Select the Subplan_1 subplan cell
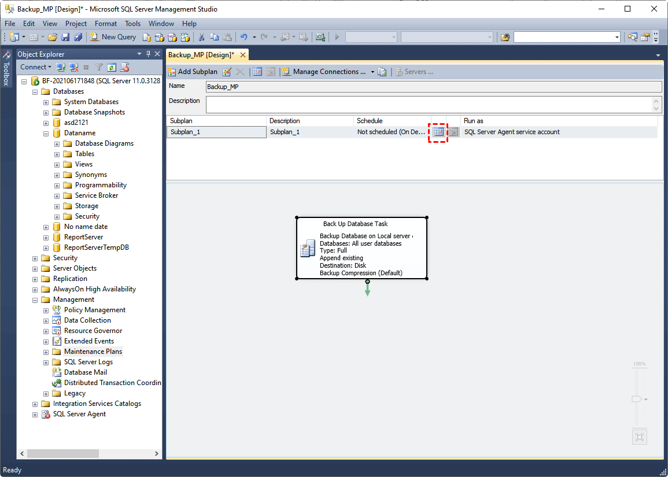 216,132
